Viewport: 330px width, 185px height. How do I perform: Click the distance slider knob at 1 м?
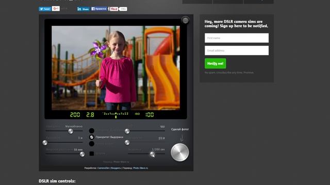(45, 143)
